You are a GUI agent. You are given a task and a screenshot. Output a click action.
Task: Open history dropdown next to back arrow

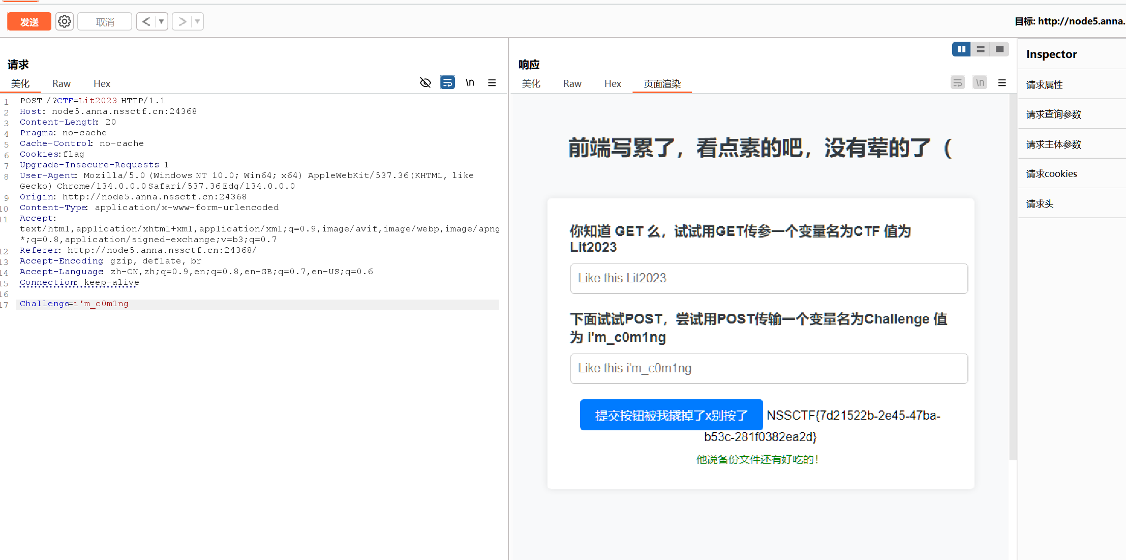click(162, 21)
